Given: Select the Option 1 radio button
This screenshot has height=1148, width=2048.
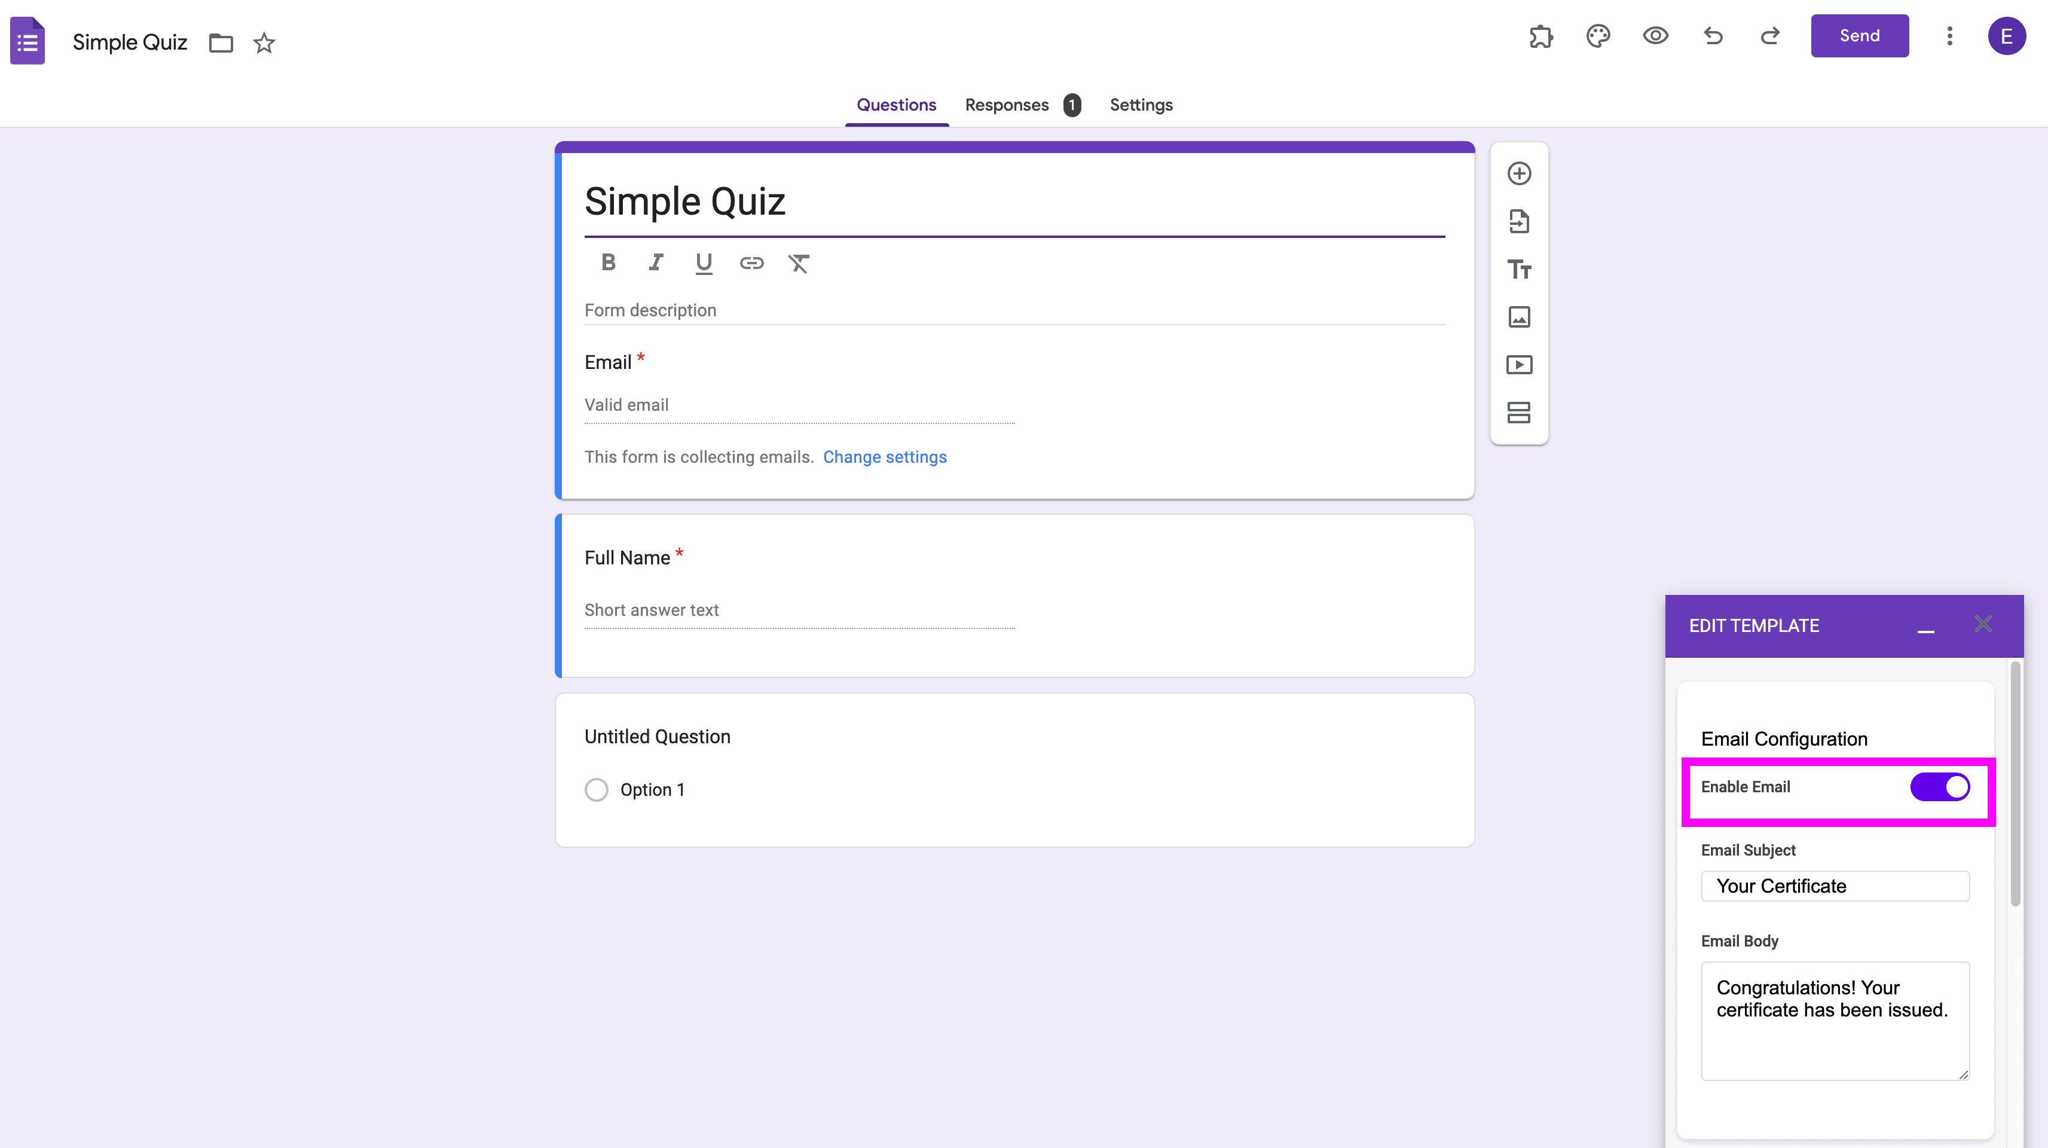Looking at the screenshot, I should pyautogui.click(x=596, y=789).
